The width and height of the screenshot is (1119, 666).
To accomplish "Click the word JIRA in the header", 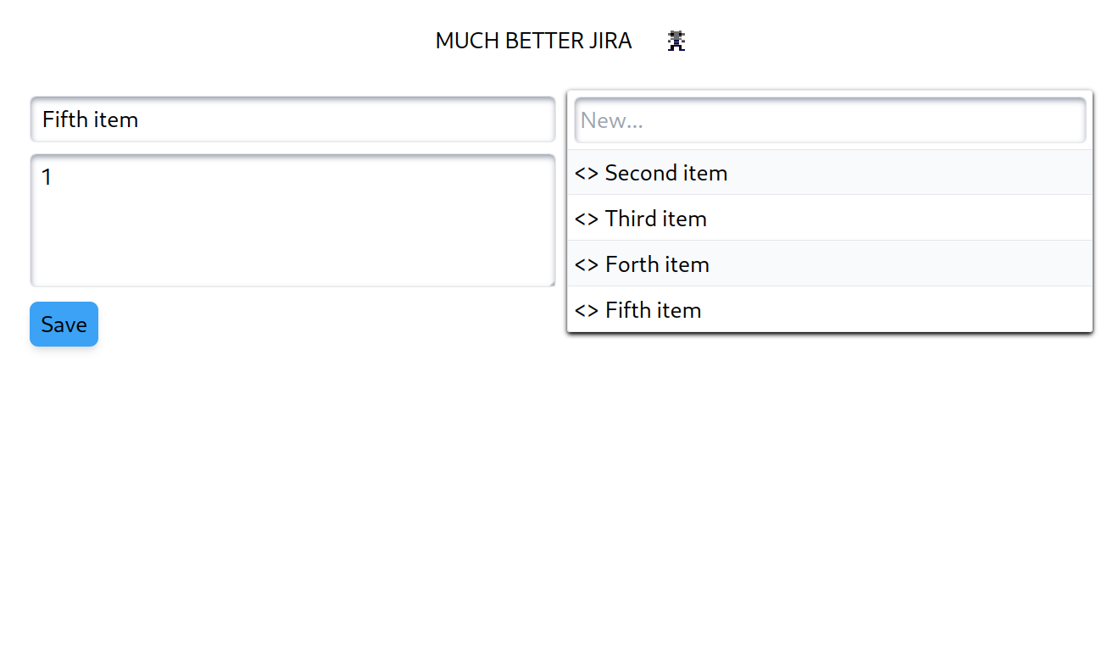I will [610, 41].
